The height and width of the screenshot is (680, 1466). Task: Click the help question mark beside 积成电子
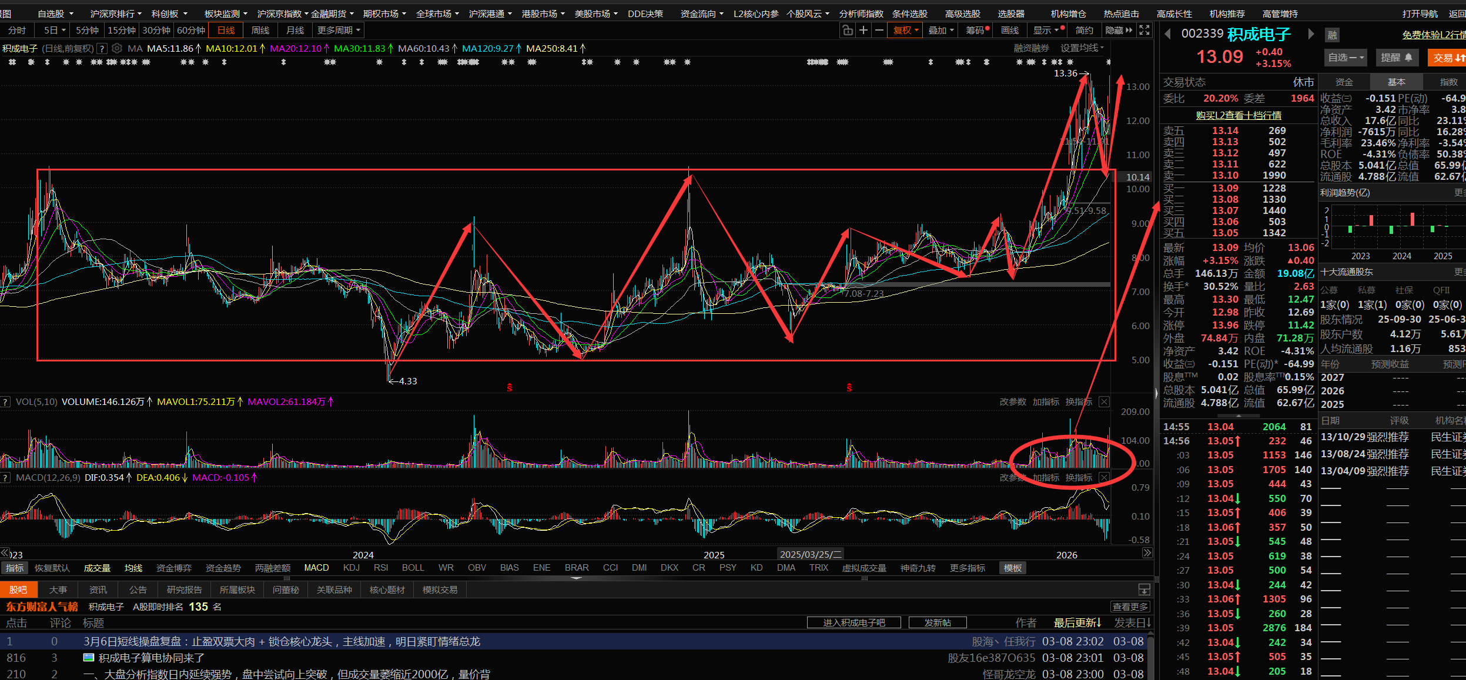[x=102, y=48]
